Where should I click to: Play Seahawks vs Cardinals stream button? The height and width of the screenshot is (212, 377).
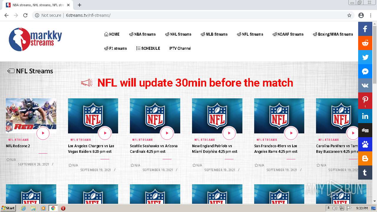[x=167, y=133]
